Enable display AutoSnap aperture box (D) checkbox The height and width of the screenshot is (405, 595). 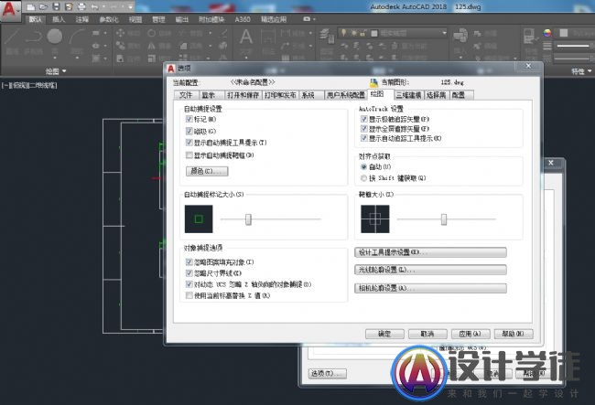189,155
